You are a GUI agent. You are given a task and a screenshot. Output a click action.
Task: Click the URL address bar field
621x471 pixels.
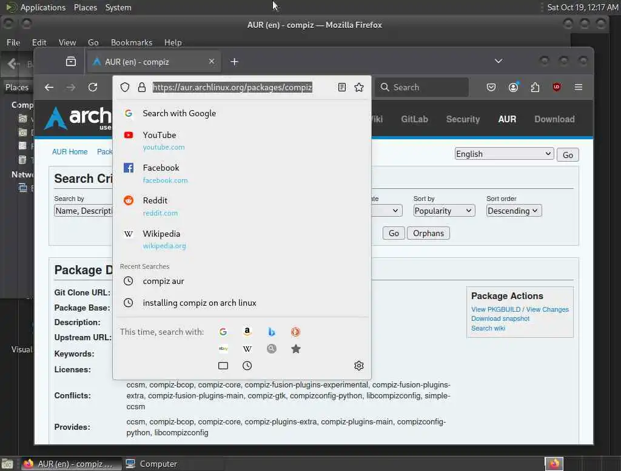tap(242, 87)
